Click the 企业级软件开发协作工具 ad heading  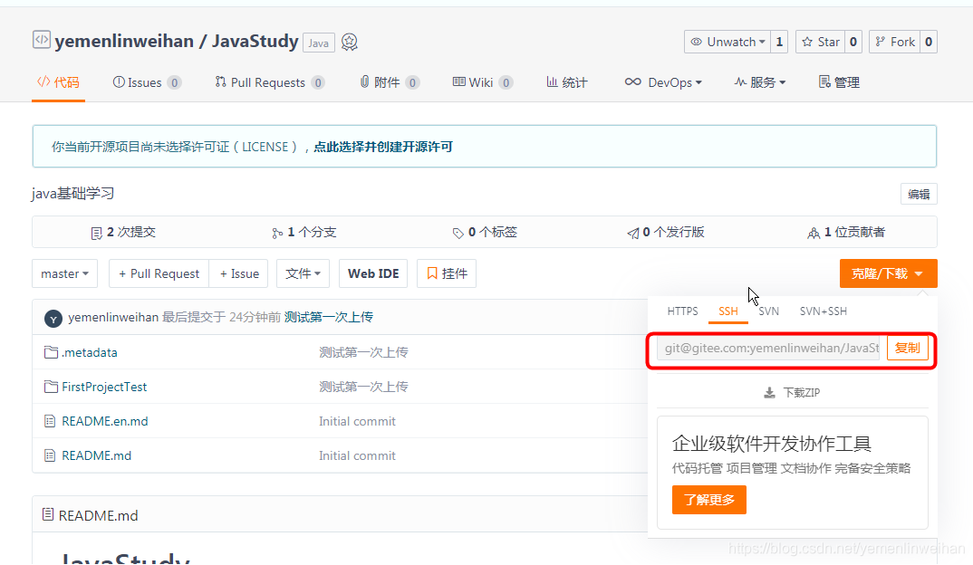[771, 444]
